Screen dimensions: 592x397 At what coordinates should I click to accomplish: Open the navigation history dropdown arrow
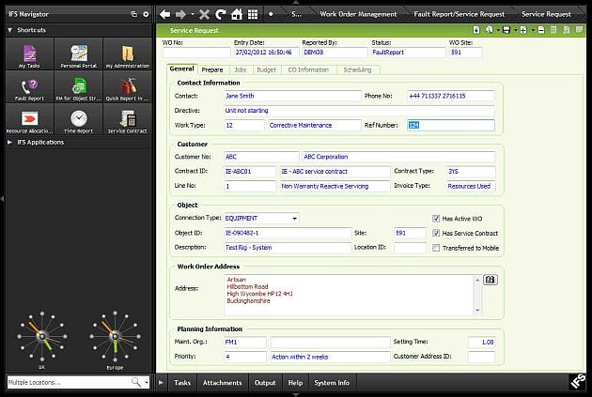click(x=193, y=14)
